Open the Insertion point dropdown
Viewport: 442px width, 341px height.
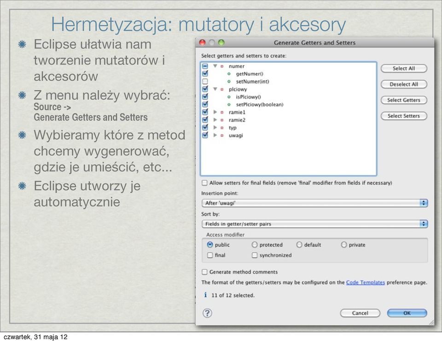(x=314, y=203)
